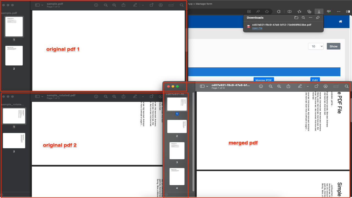Search inside the merged PDF document
The width and height of the screenshot is (352, 198).
click(x=346, y=86)
